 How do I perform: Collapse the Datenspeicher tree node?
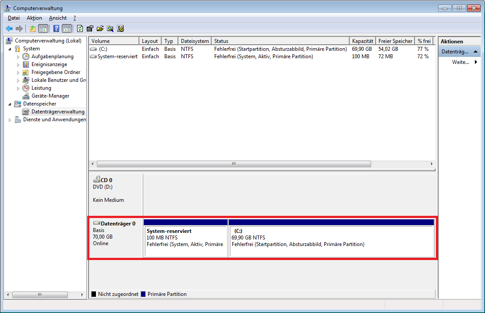coord(10,104)
